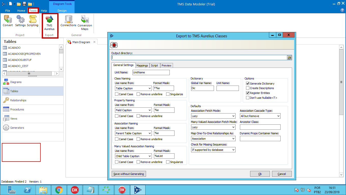
Task: Enable Camel Case under Property Naming
Action: 117,116
